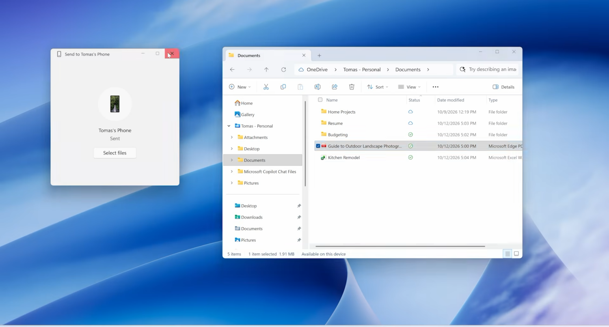Expand the Pictures folder under Tomas - Personal
Viewport: 609px width, 327px height.
[232, 183]
